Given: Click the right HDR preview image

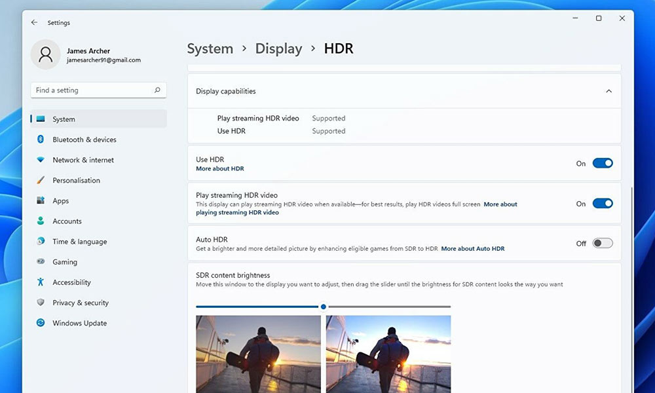Looking at the screenshot, I should 388,354.
